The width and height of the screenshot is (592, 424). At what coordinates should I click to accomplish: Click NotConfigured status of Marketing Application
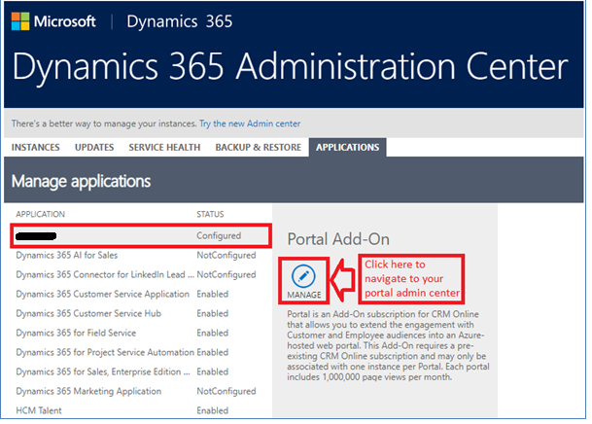tap(226, 391)
